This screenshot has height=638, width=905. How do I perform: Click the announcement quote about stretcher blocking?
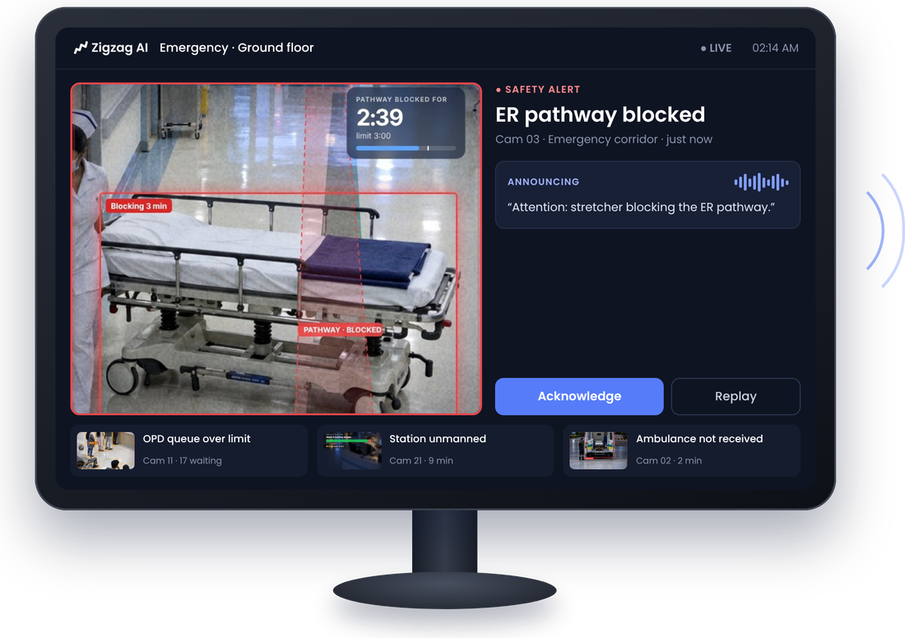641,207
